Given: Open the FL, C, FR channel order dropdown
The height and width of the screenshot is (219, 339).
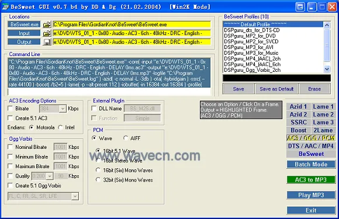Looking at the screenshot, I should [x=75, y=196].
